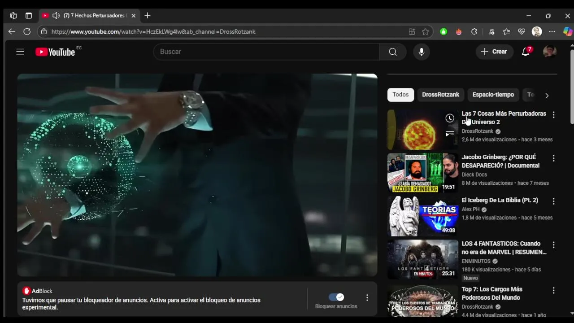Start voice search with microphone icon
574x323 pixels.
tap(422, 52)
